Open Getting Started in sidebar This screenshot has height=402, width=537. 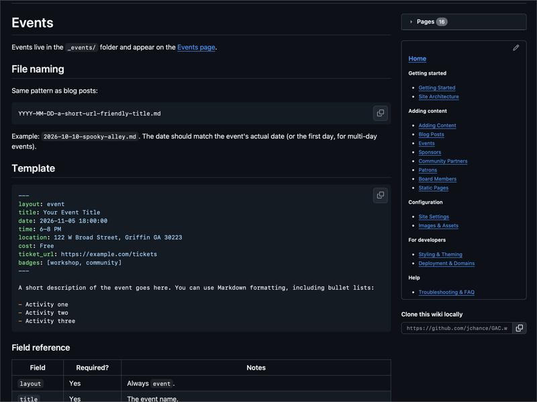coord(437,88)
